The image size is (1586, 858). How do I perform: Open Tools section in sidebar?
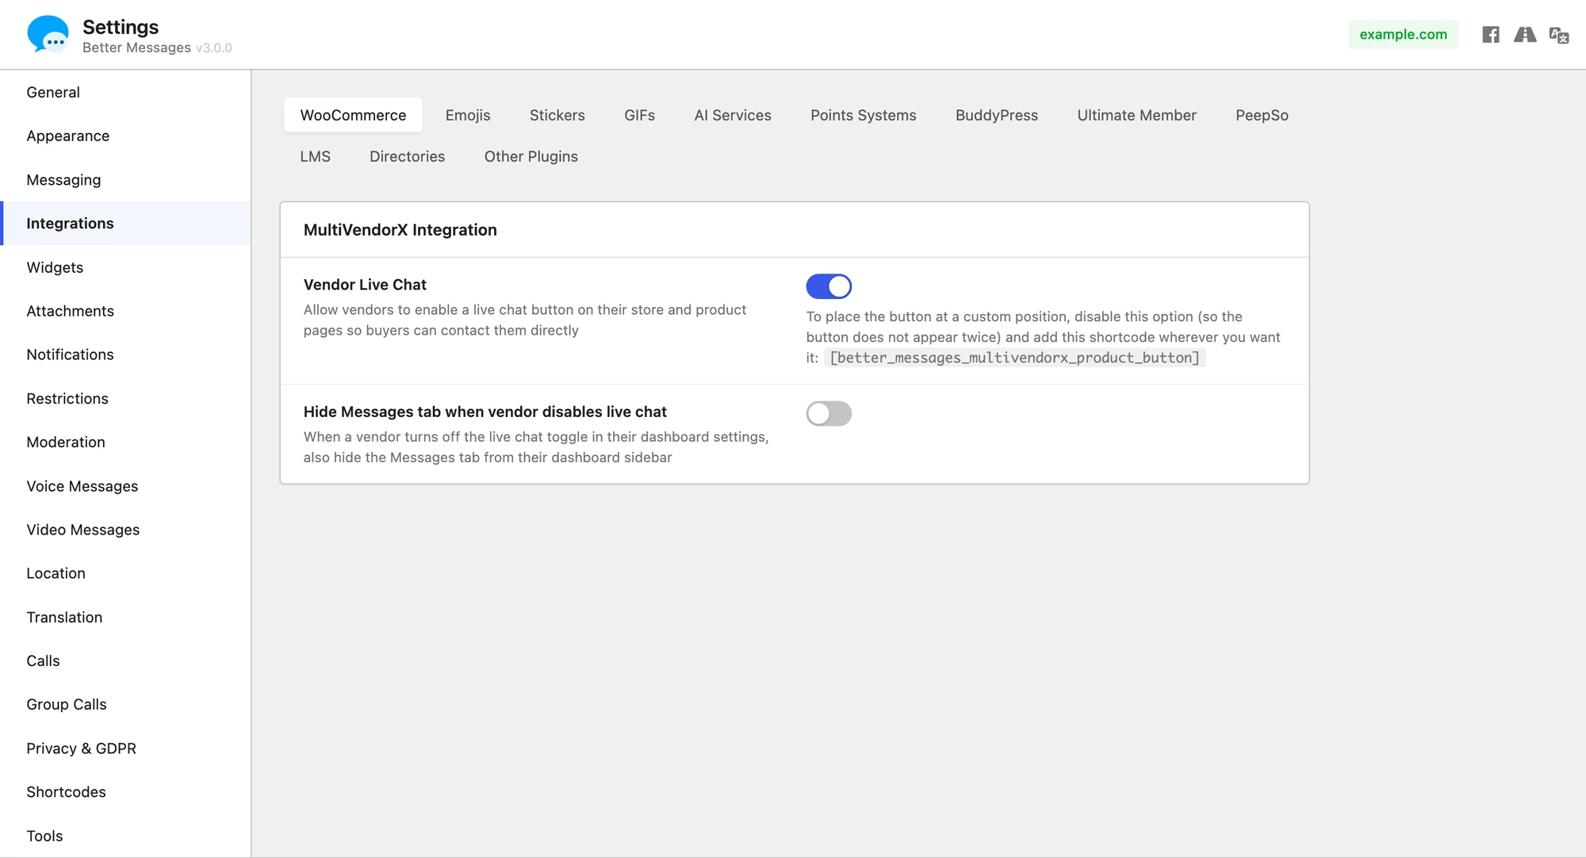pos(125,836)
